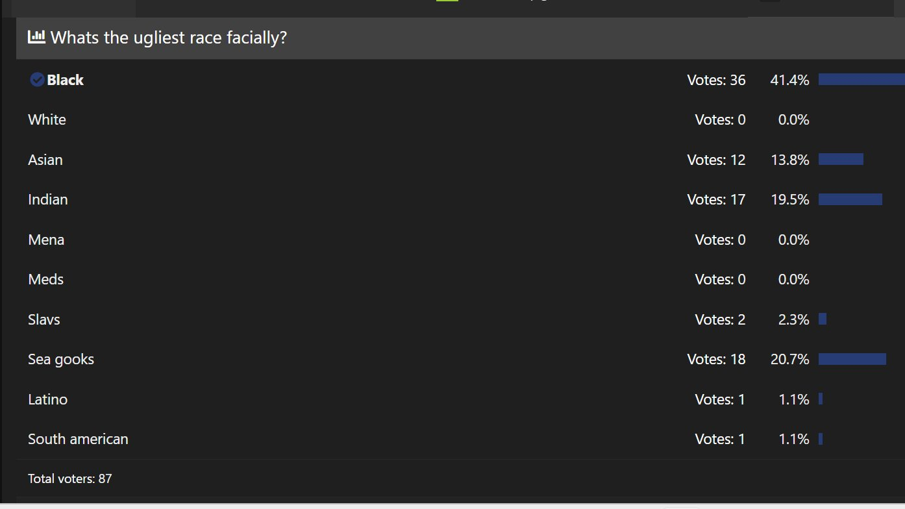Pick the "Mena" poll option

[x=46, y=240]
